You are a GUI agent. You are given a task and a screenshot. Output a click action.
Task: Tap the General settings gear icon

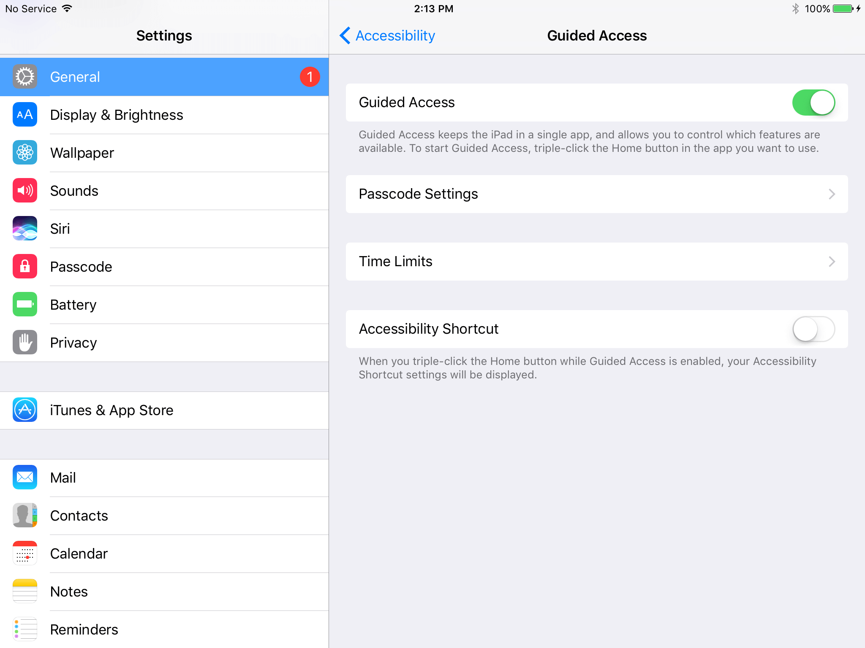pyautogui.click(x=24, y=77)
